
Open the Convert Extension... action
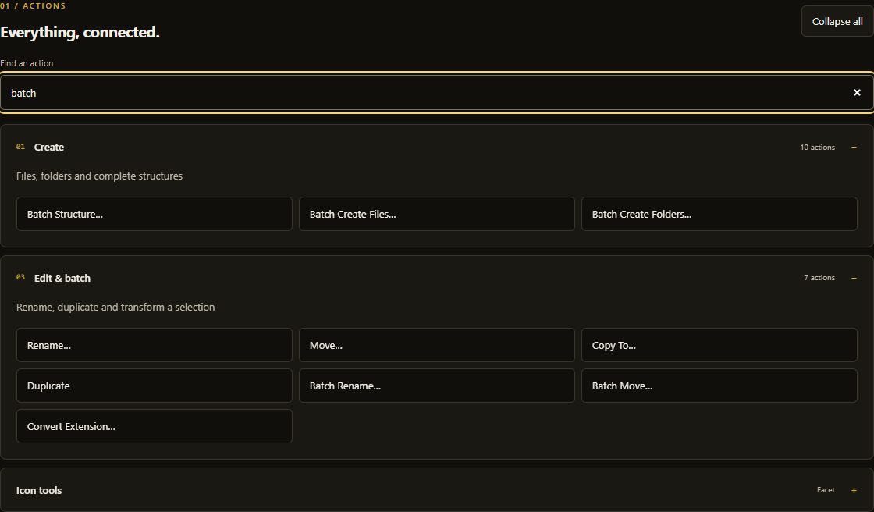click(x=155, y=426)
